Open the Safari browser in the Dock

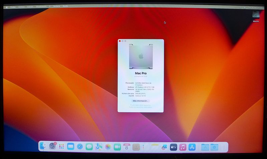(x=80, y=146)
